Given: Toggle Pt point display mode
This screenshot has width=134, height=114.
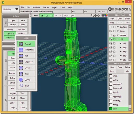Looking at the screenshot, I should [42, 16].
